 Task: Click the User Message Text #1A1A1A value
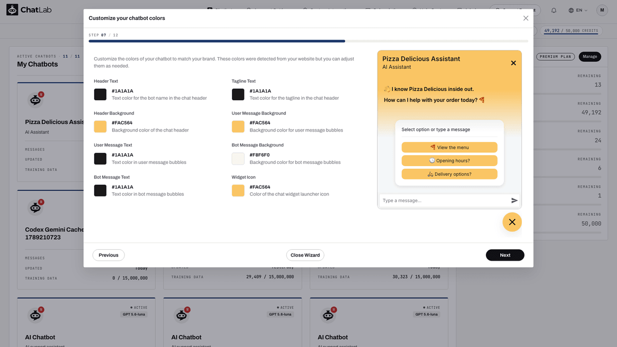coord(122,155)
